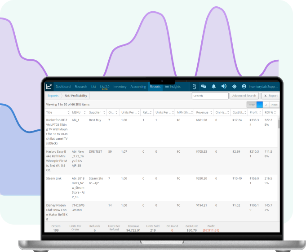Sort by the Revenue column
Viewport: 306px width, 252px height.
pyautogui.click(x=204, y=113)
